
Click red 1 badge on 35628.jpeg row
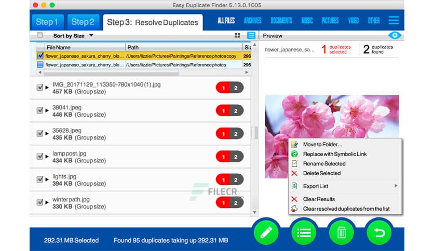223,134
